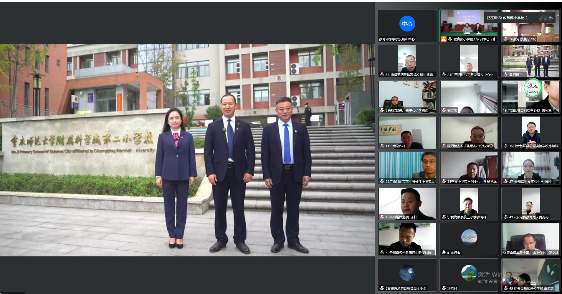Image resolution: width=562 pixels, height=294 pixels.
Task: Select 27-贵州沿河县实验小学-黄娅 video tile
Action: 531,168
